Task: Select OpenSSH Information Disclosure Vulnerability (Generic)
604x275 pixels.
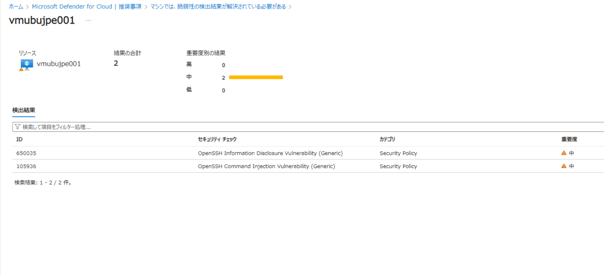Action: 271,153
